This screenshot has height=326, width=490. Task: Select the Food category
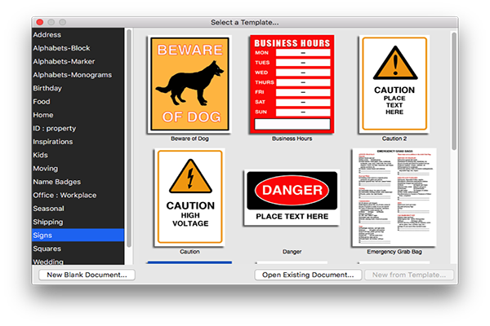(78, 102)
